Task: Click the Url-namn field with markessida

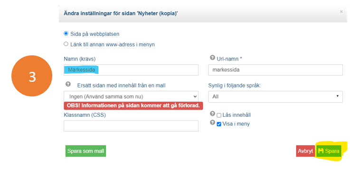Action: pos(275,70)
